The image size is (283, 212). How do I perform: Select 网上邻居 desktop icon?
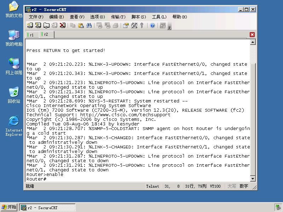click(x=14, y=66)
